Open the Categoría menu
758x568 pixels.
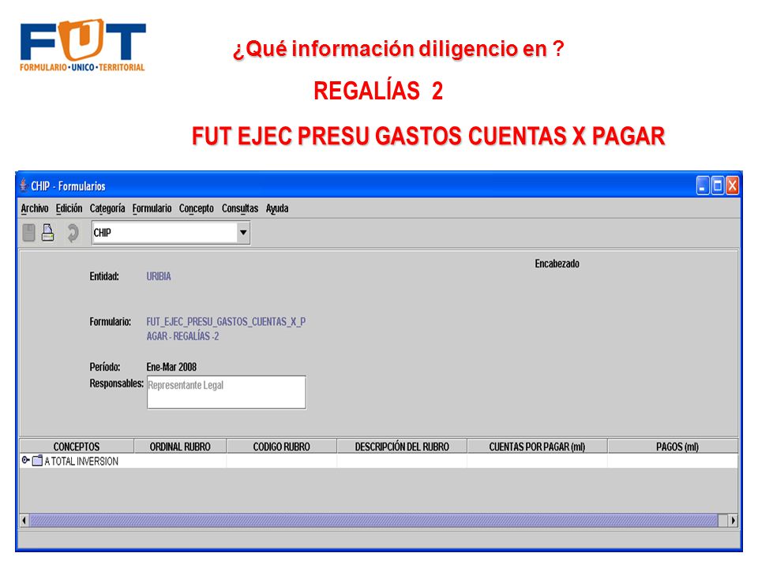[x=107, y=208]
